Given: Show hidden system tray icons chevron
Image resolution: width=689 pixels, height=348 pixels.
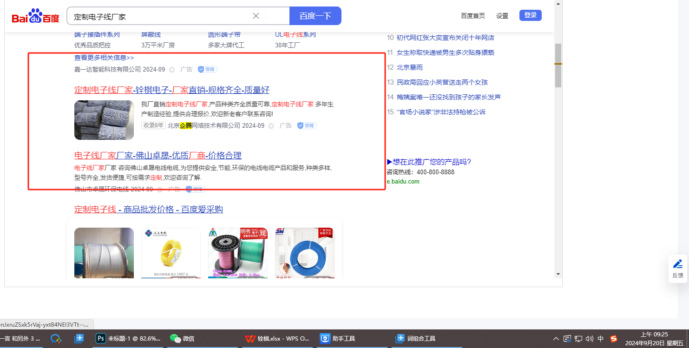Looking at the screenshot, I should (556, 339).
